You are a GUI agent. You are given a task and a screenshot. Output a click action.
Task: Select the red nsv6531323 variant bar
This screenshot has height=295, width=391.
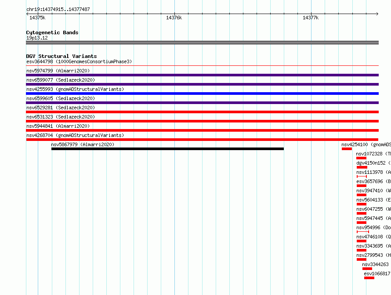202,121
